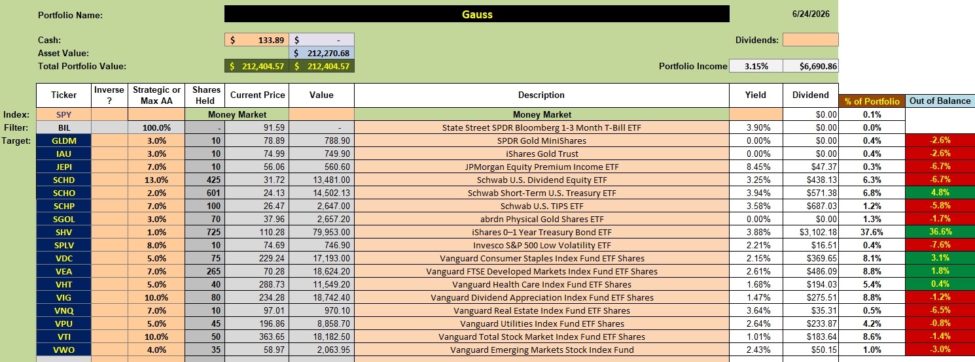Select the Money Market description cell

point(542,114)
